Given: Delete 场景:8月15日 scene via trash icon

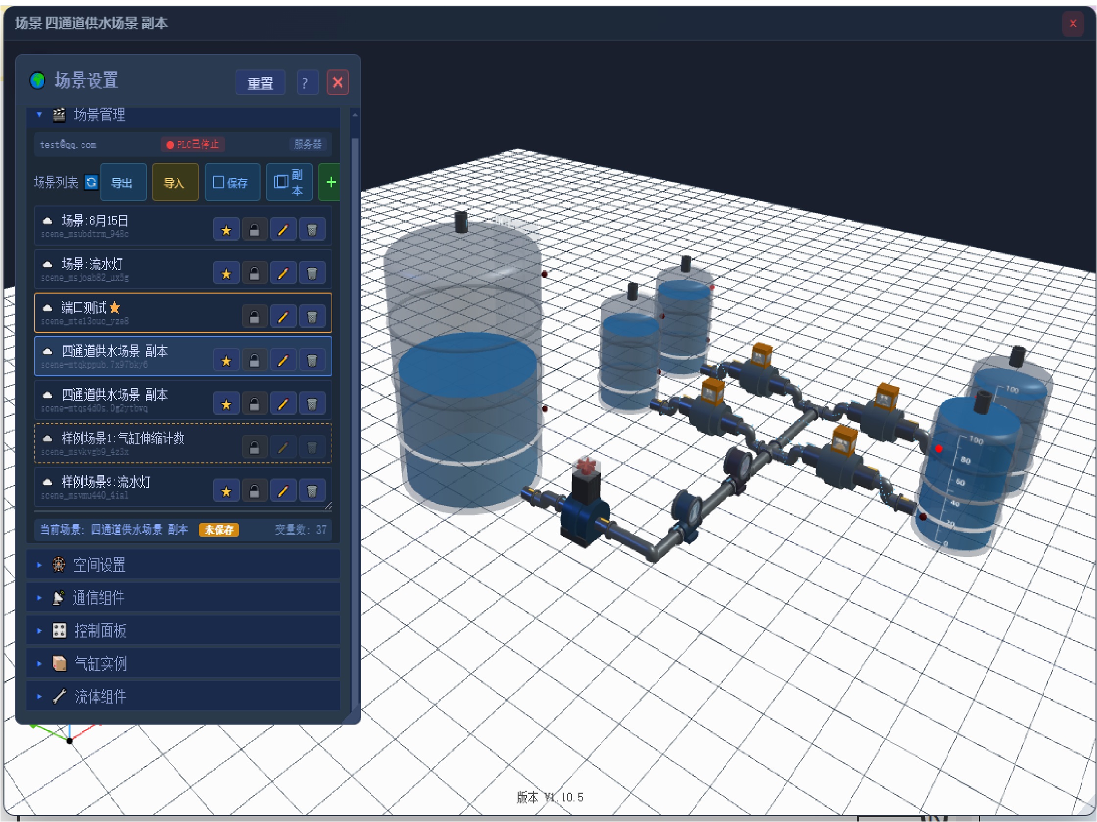Looking at the screenshot, I should pyautogui.click(x=312, y=230).
